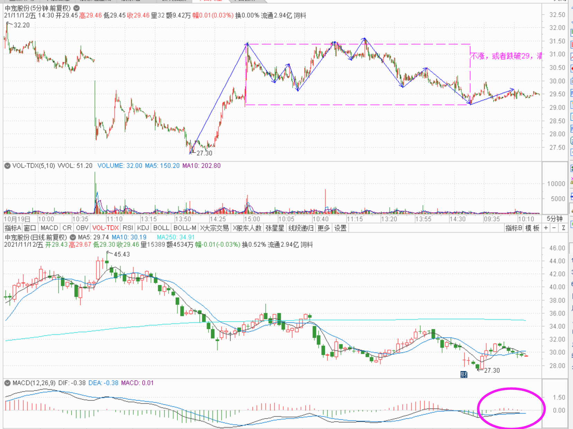The width and height of the screenshot is (573, 429).
Task: Expand the MACD(12,26,9) indicator menu arrow
Action: coord(7,383)
